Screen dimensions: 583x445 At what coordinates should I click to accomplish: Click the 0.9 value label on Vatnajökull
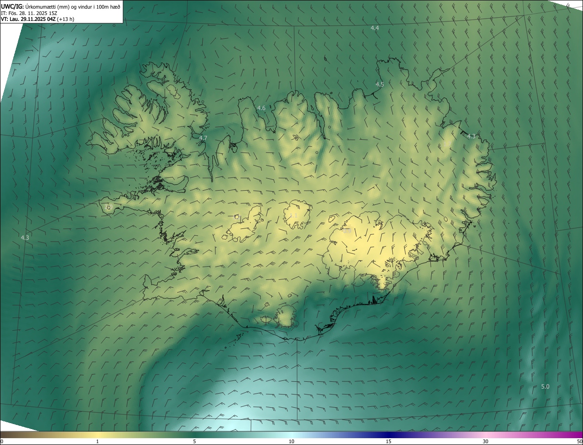[347, 231]
